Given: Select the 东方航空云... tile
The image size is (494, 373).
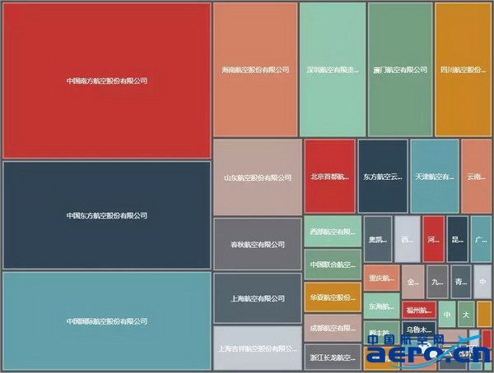Looking at the screenshot, I should click(x=383, y=177).
